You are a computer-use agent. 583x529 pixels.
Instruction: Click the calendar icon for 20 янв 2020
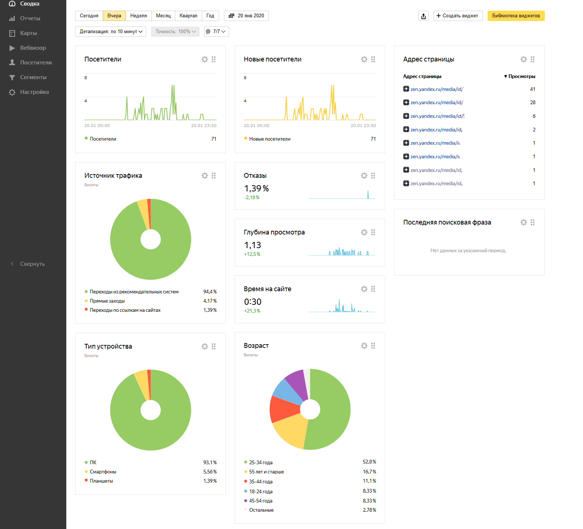pos(232,16)
